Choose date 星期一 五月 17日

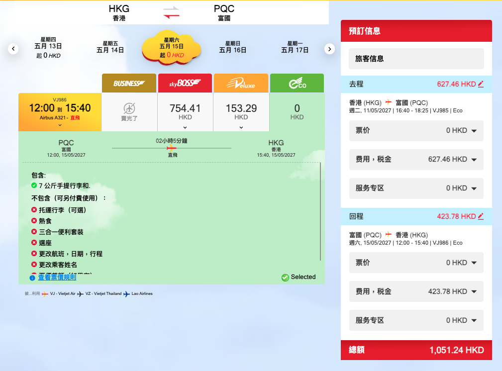[295, 47]
